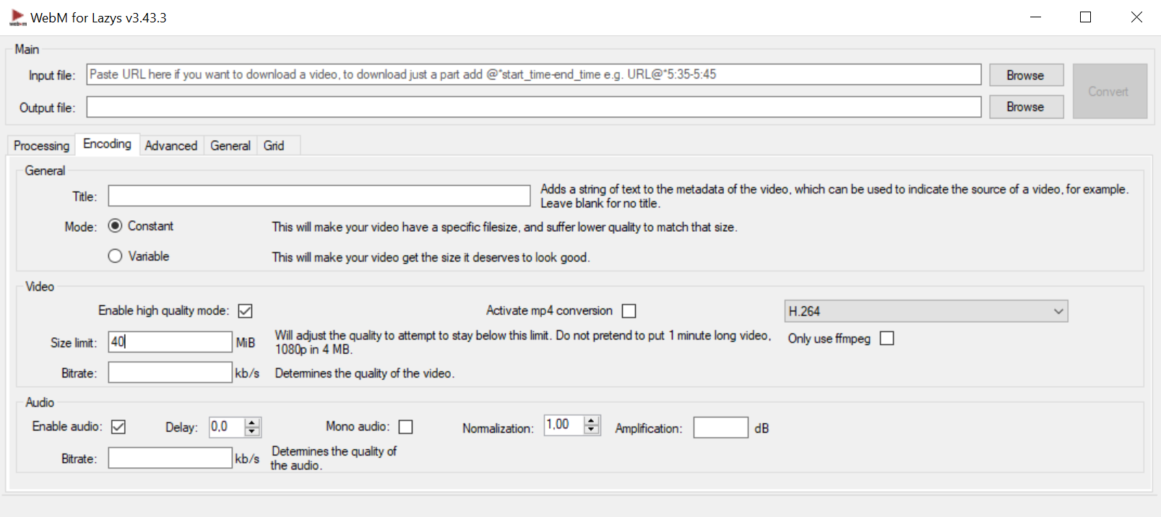
Task: Click the Normalization value field
Action: [564, 425]
